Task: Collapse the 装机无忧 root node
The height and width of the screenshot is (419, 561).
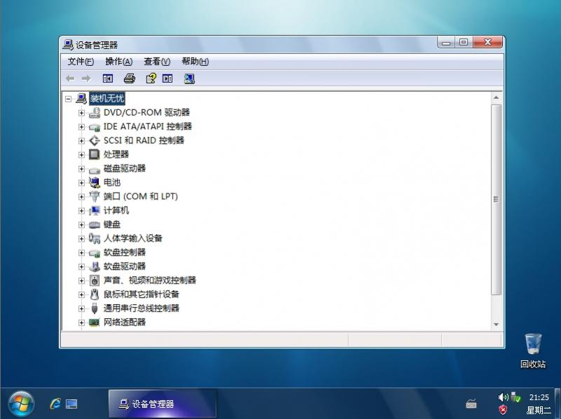Action: 68,99
